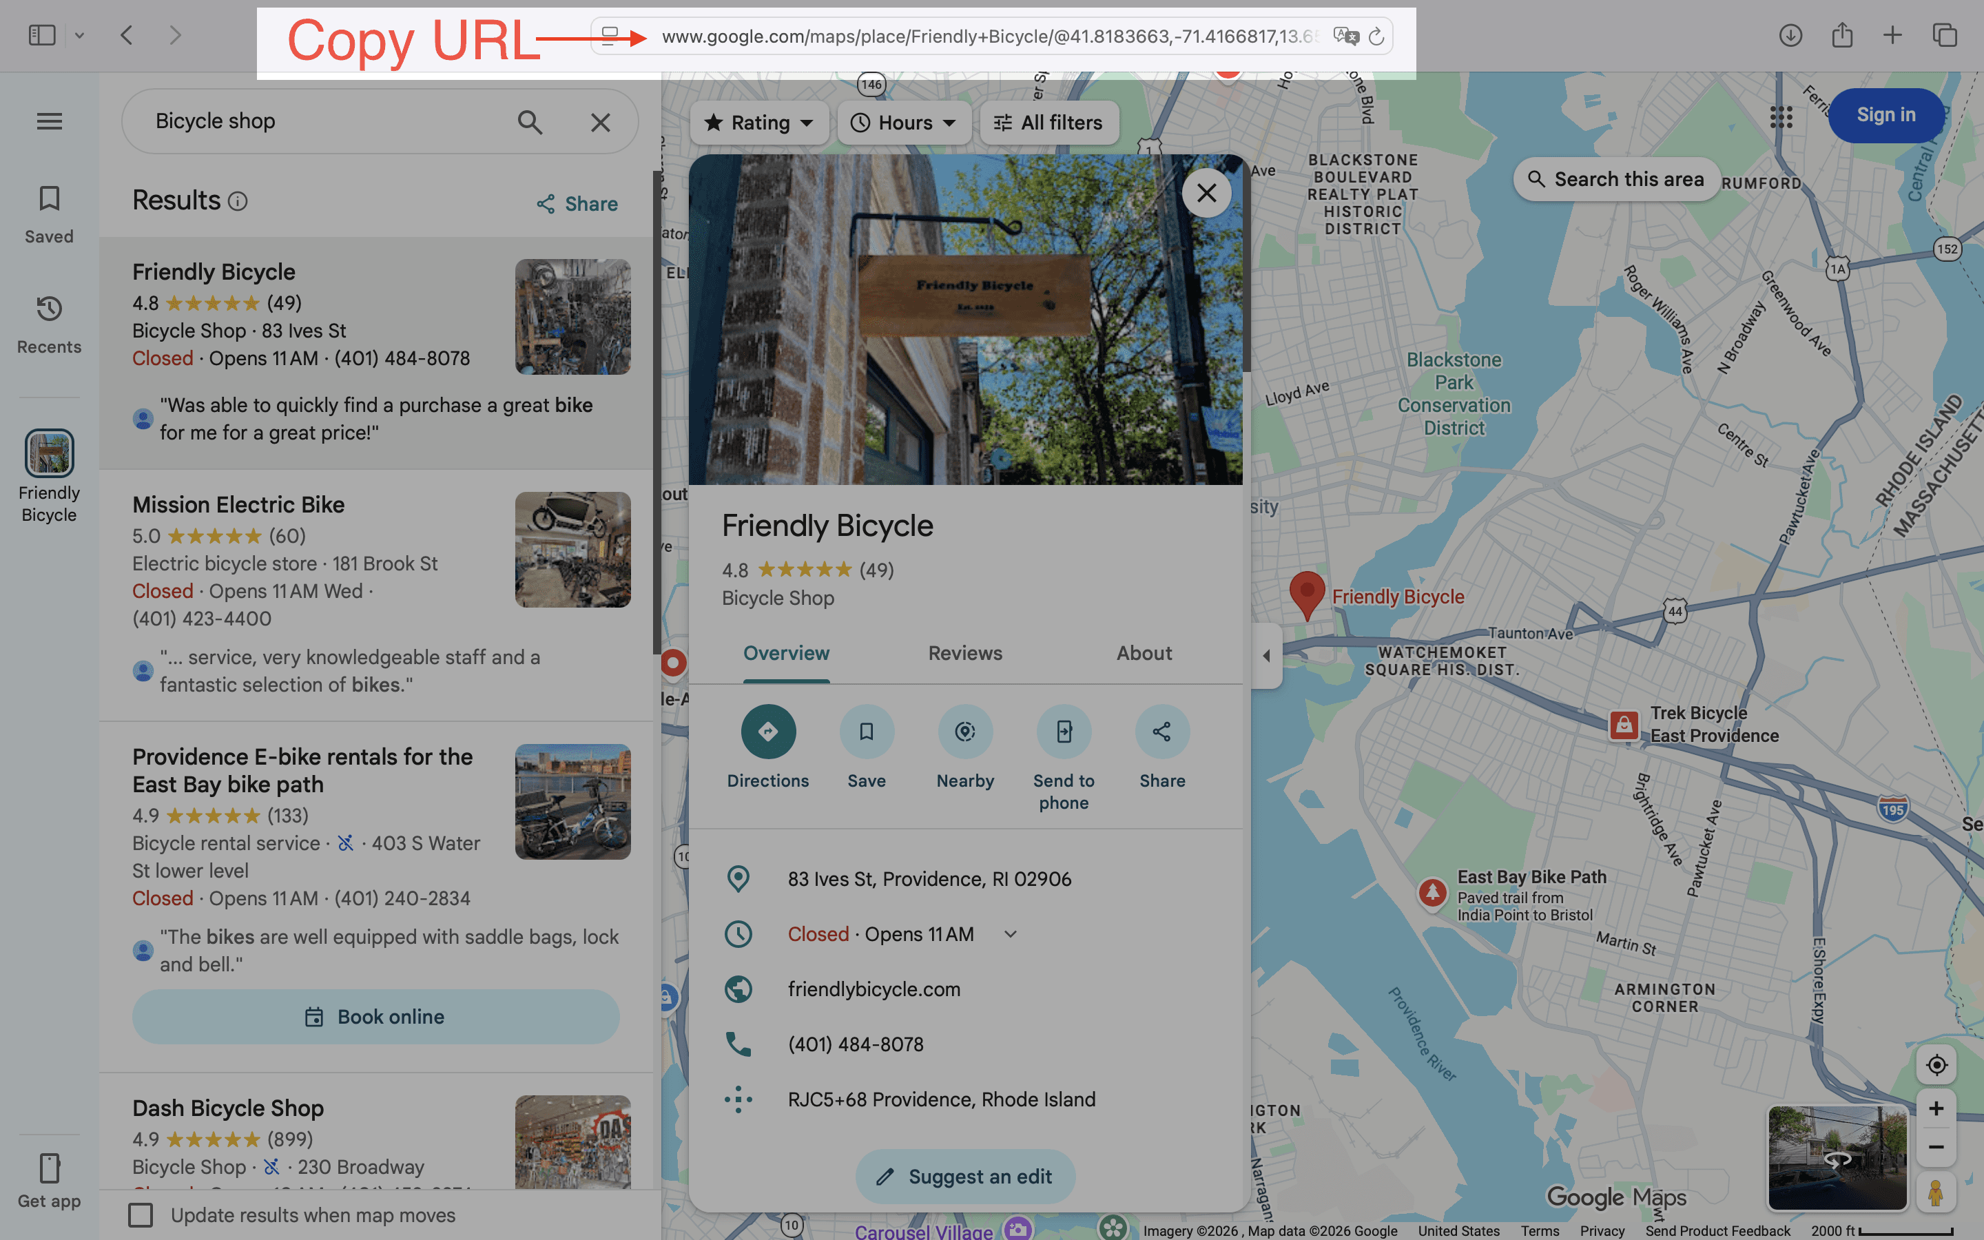1984x1240 pixels.
Task: Click translate page icon in address bar
Action: (x=1345, y=37)
